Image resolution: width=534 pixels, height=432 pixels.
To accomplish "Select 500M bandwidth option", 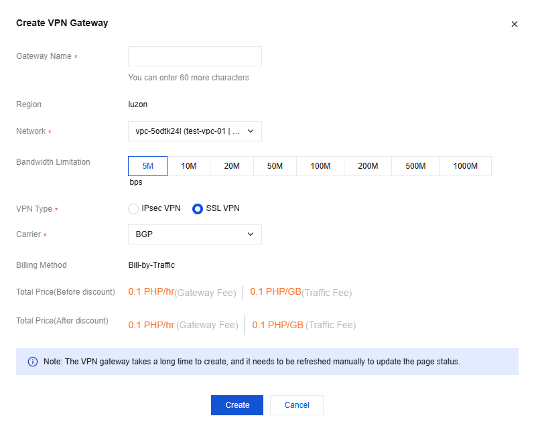I will (x=415, y=166).
